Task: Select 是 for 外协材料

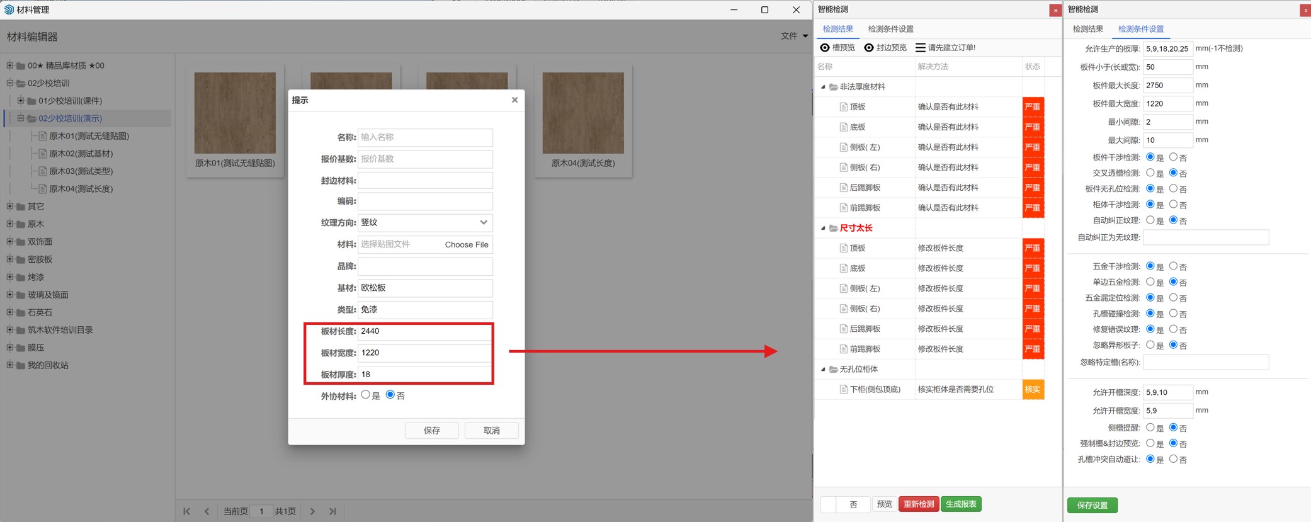Action: [366, 395]
